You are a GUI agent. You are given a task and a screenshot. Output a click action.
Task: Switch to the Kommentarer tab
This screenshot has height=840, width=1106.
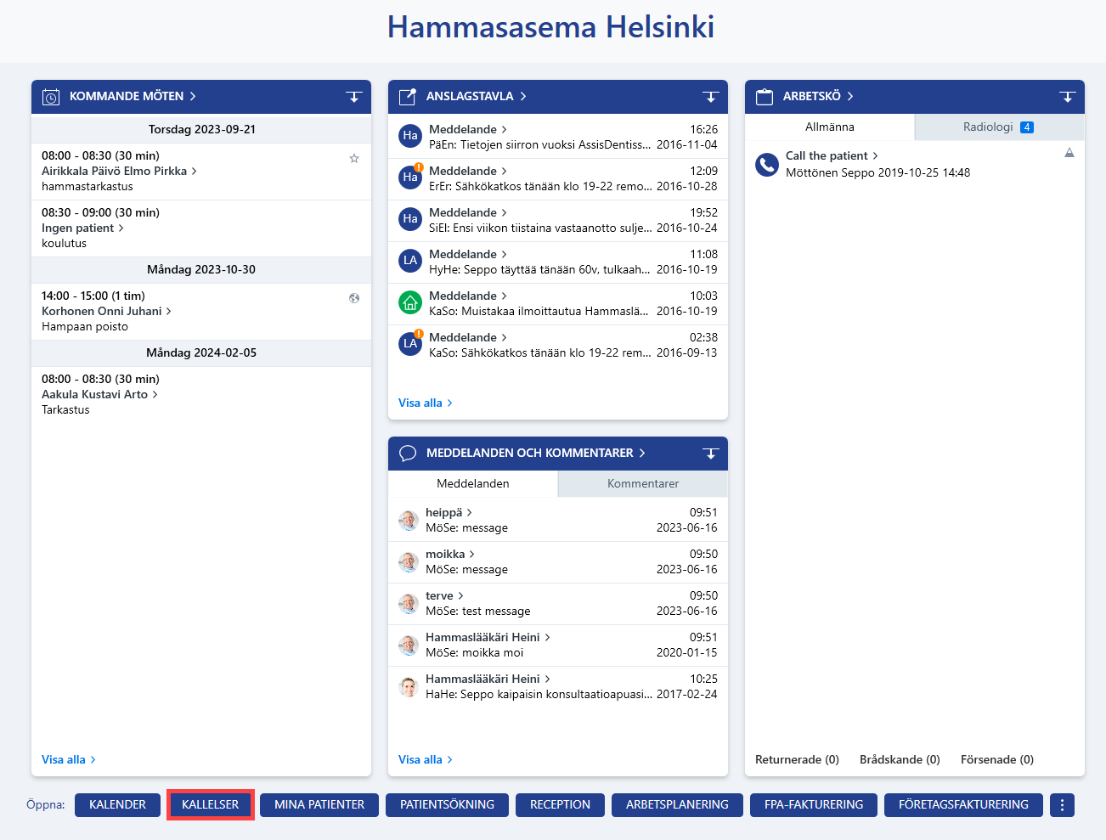[643, 484]
